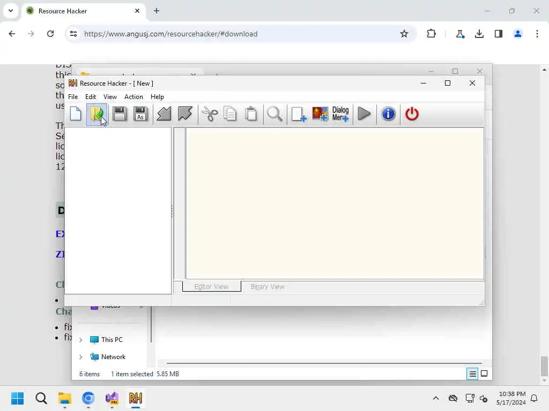Viewport: 549px width, 411px height.
Task: Click the Paste clipboard icon
Action: point(251,114)
